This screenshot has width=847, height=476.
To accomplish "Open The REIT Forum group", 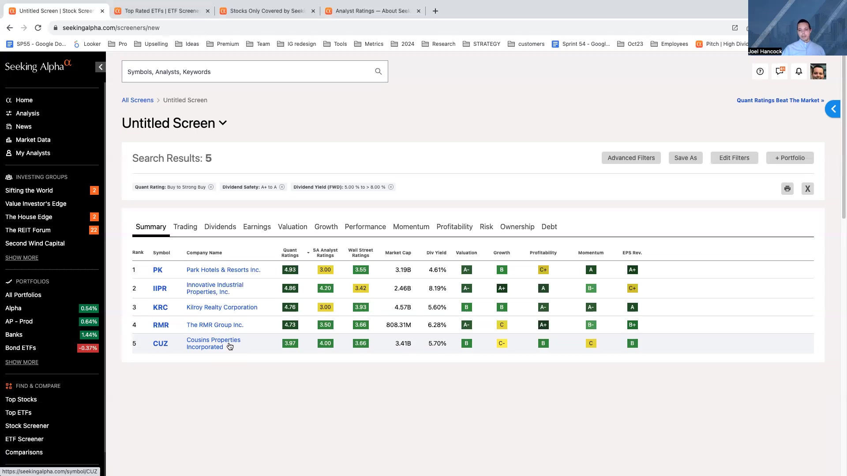I will [x=28, y=230].
